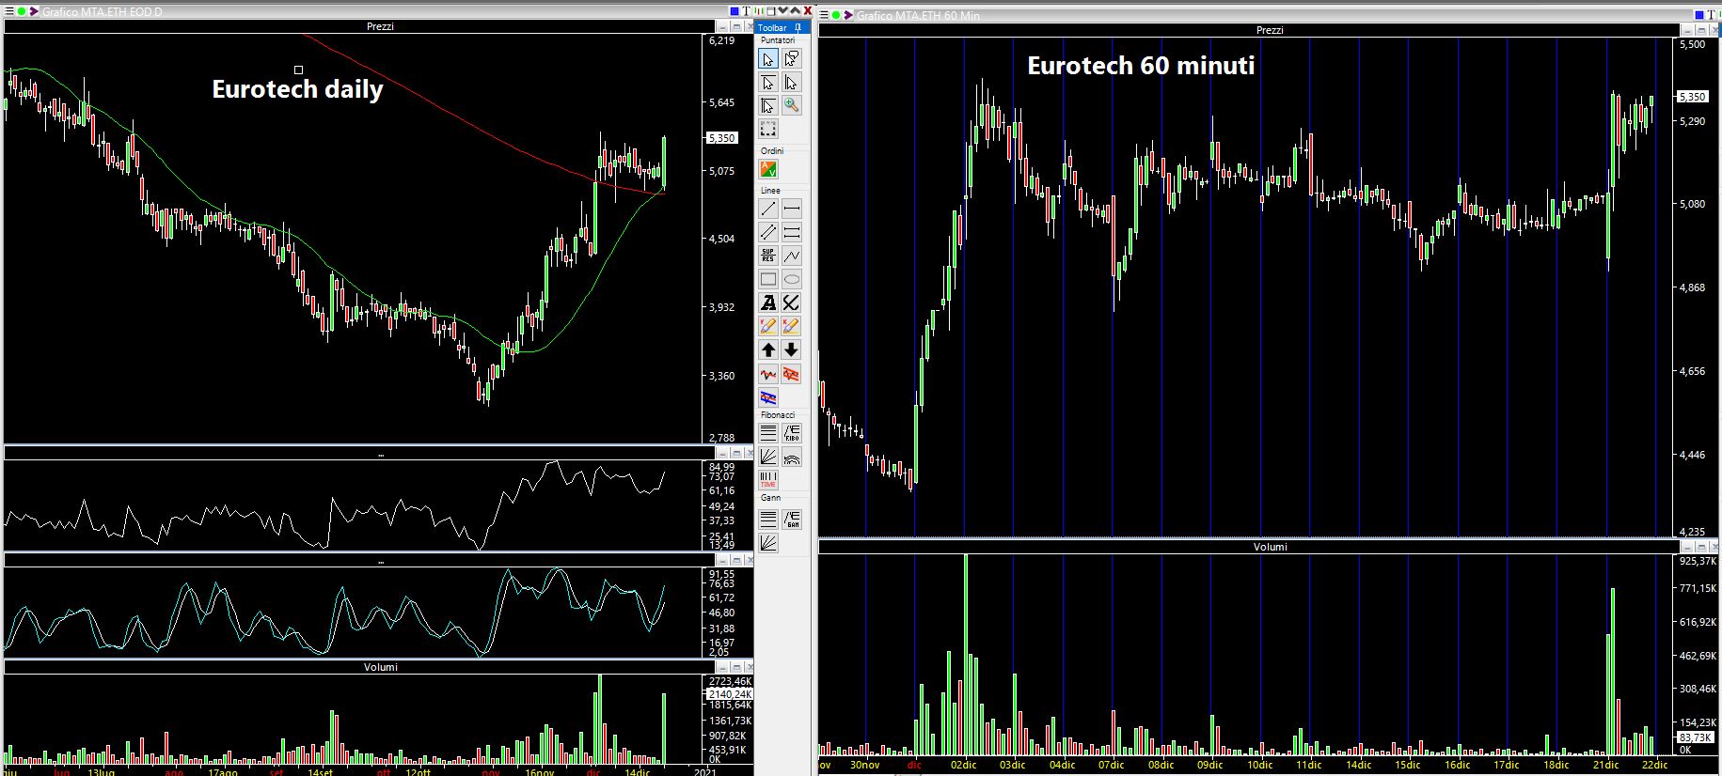1722x776 pixels.
Task: Click small square handle above Eurotech daily
Action: (299, 70)
